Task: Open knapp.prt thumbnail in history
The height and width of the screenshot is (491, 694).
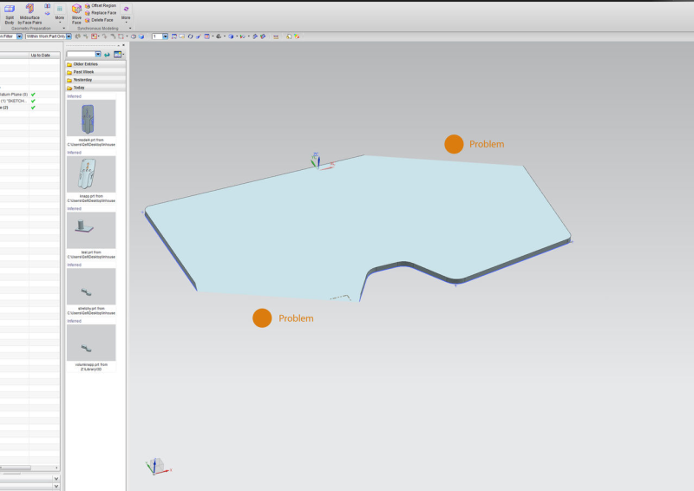Action: (x=91, y=174)
